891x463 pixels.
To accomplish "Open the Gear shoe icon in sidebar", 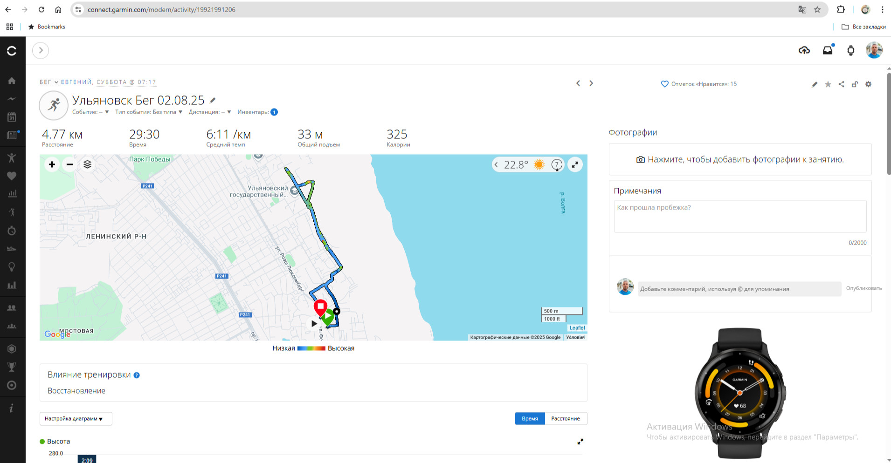I will [x=12, y=249].
